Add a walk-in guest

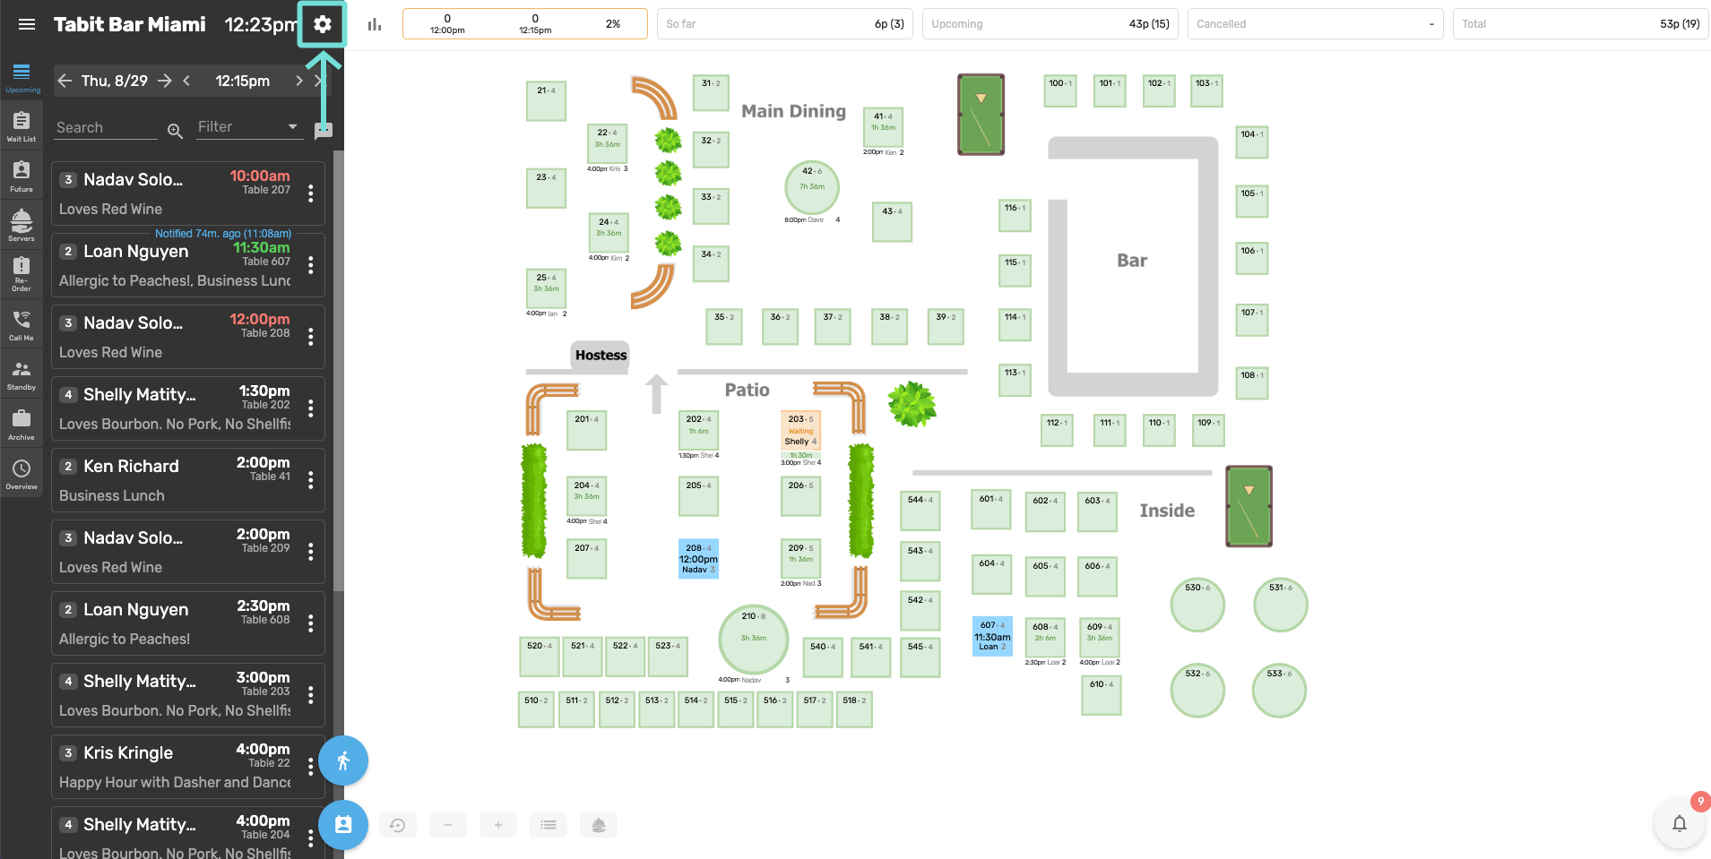[343, 761]
